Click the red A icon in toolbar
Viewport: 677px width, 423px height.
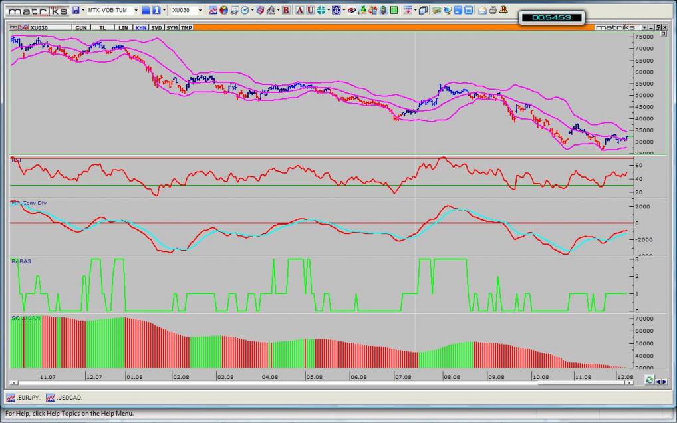[x=300, y=11]
